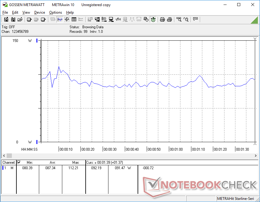
Task: Open the View menu
Action: [x=26, y=12]
